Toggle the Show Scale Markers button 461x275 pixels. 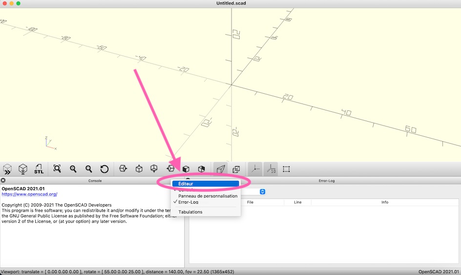[271, 169]
